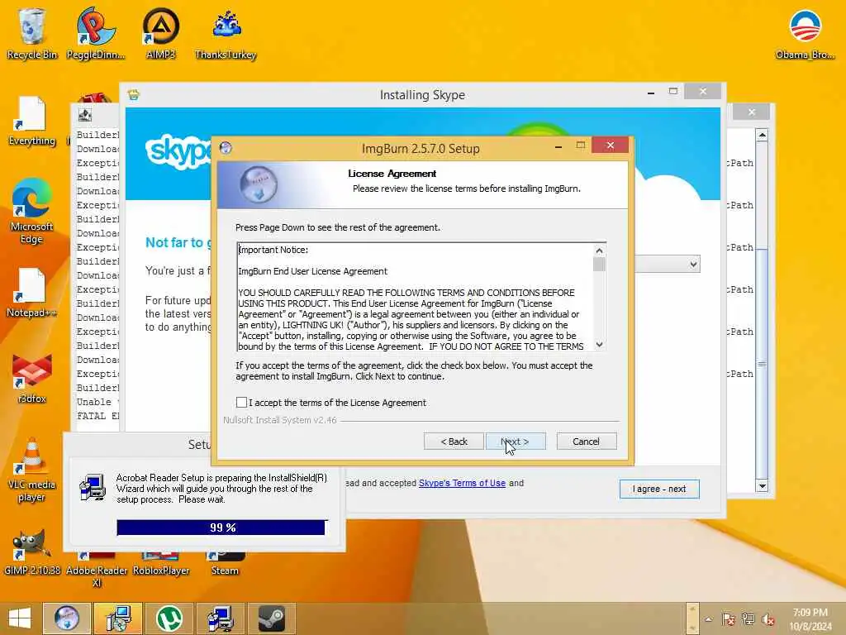
Task: Launch the r3dfox desktop shortcut
Action: coord(31,379)
